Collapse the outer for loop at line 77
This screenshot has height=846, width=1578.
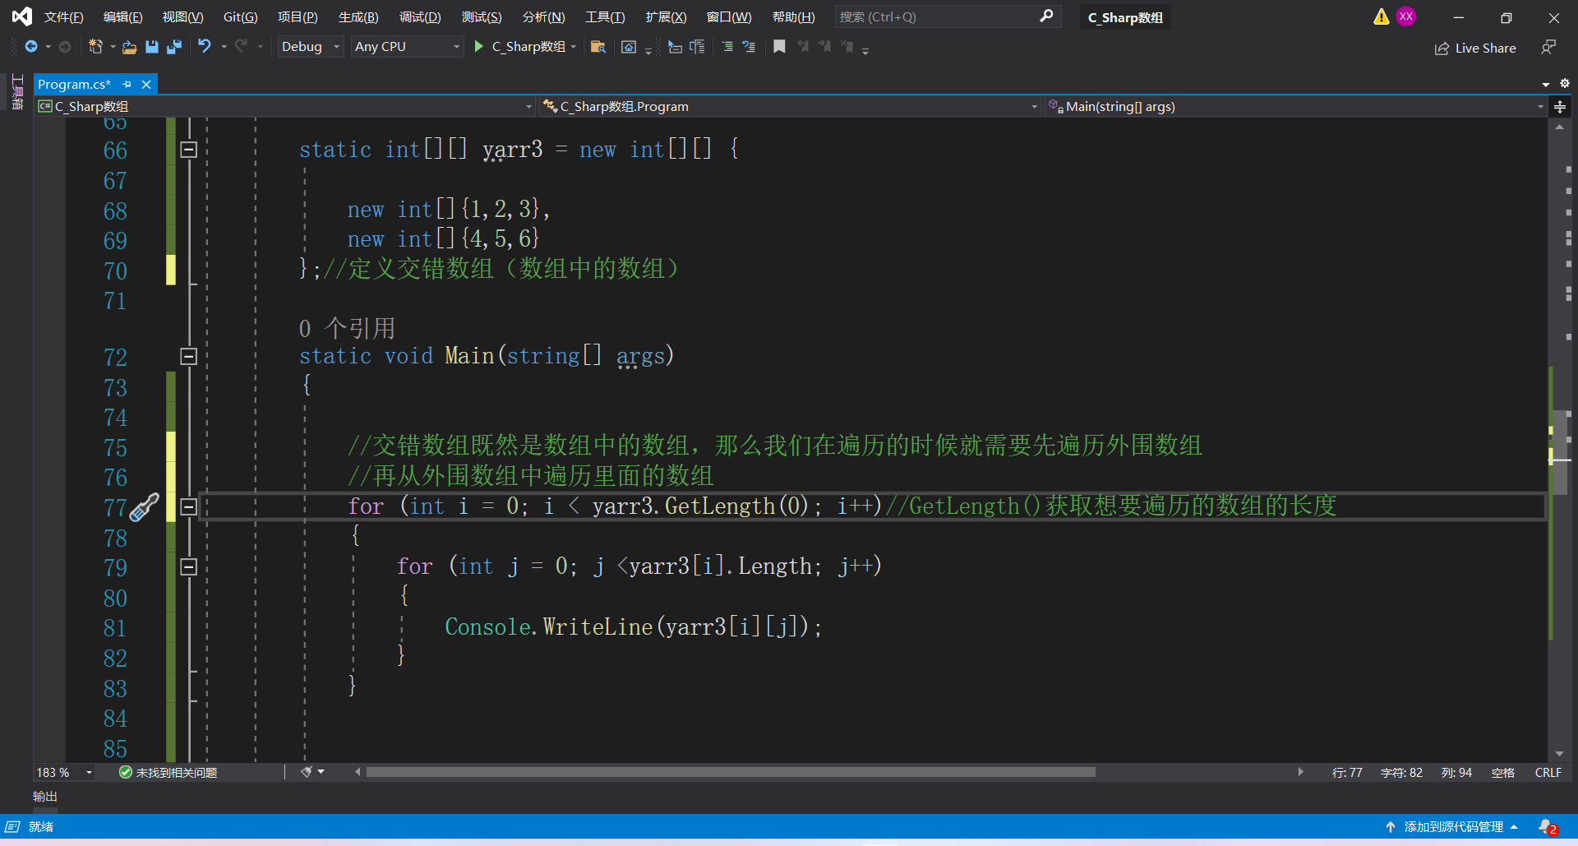coord(188,507)
